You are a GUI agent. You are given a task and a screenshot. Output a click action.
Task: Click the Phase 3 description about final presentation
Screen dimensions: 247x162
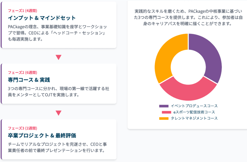(58, 147)
